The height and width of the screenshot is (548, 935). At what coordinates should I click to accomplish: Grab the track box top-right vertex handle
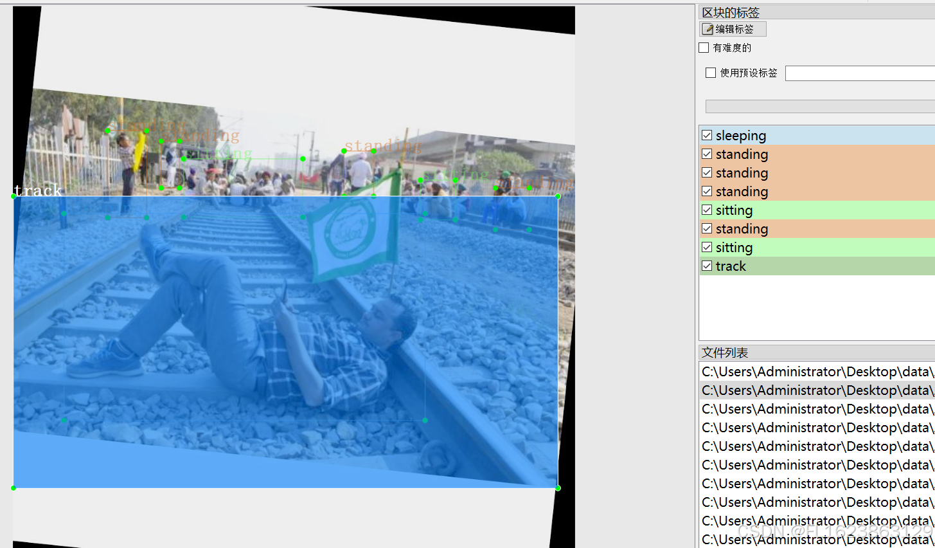(x=558, y=196)
